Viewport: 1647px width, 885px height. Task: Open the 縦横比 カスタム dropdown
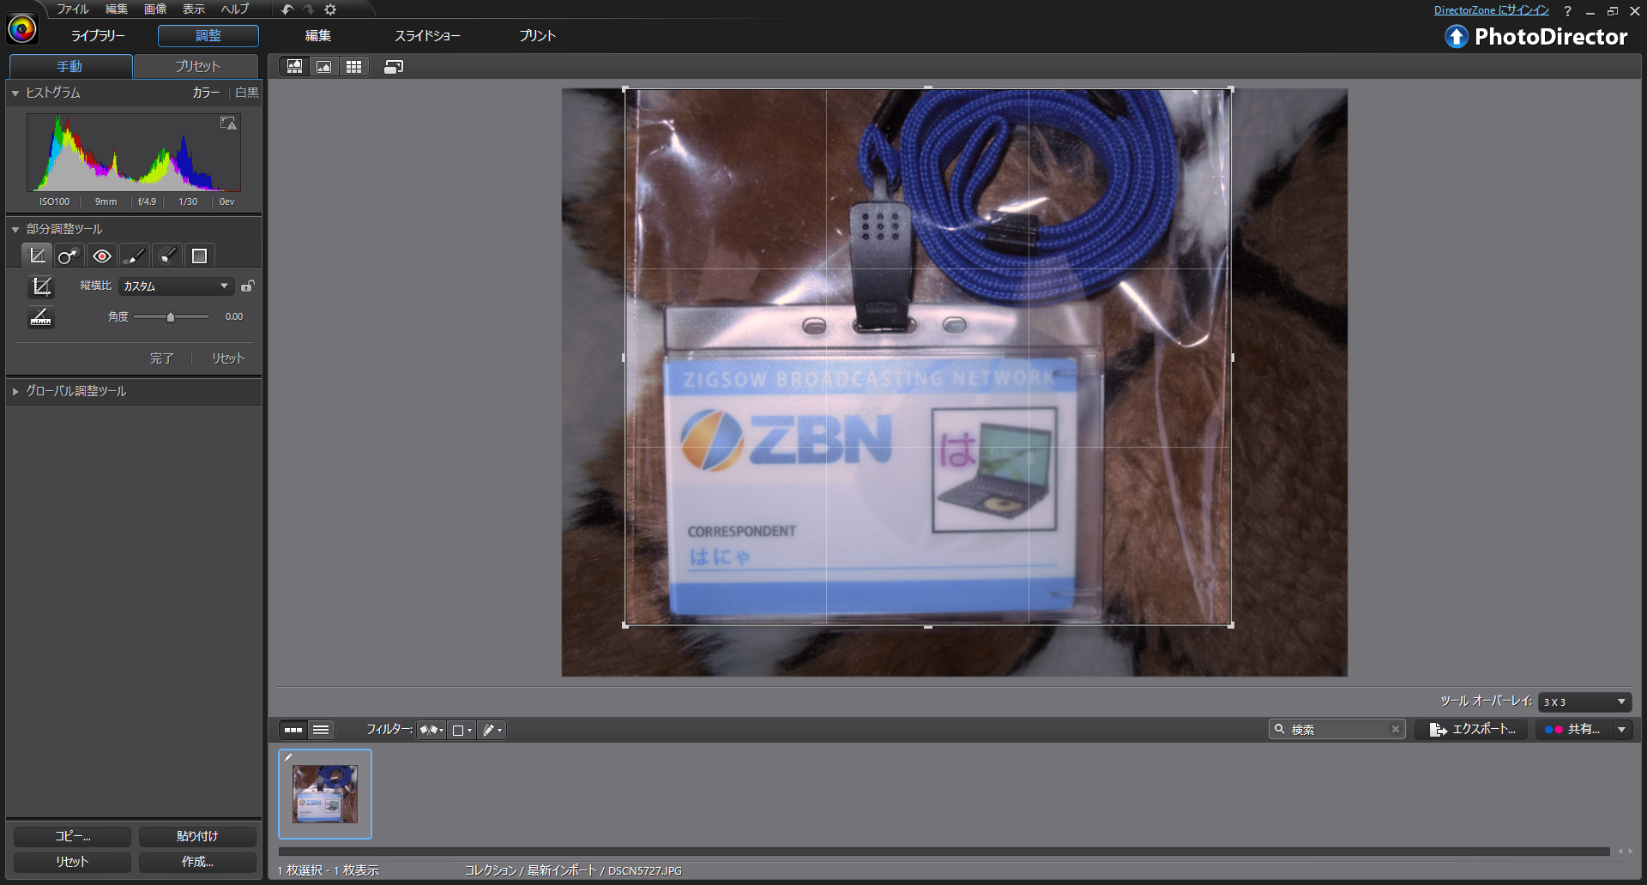click(176, 286)
